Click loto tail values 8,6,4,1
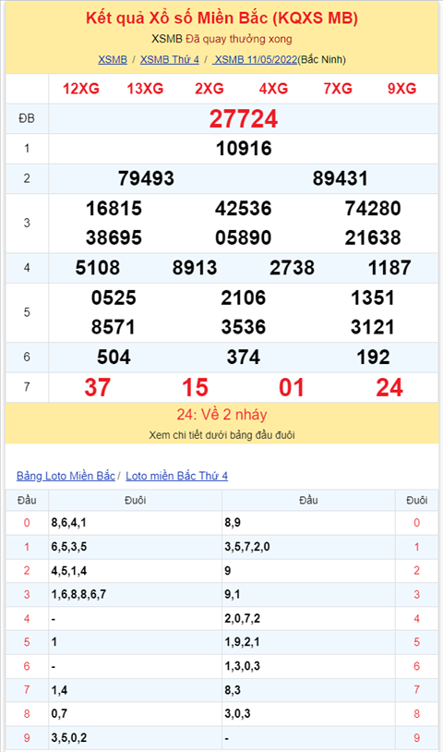 click(69, 523)
